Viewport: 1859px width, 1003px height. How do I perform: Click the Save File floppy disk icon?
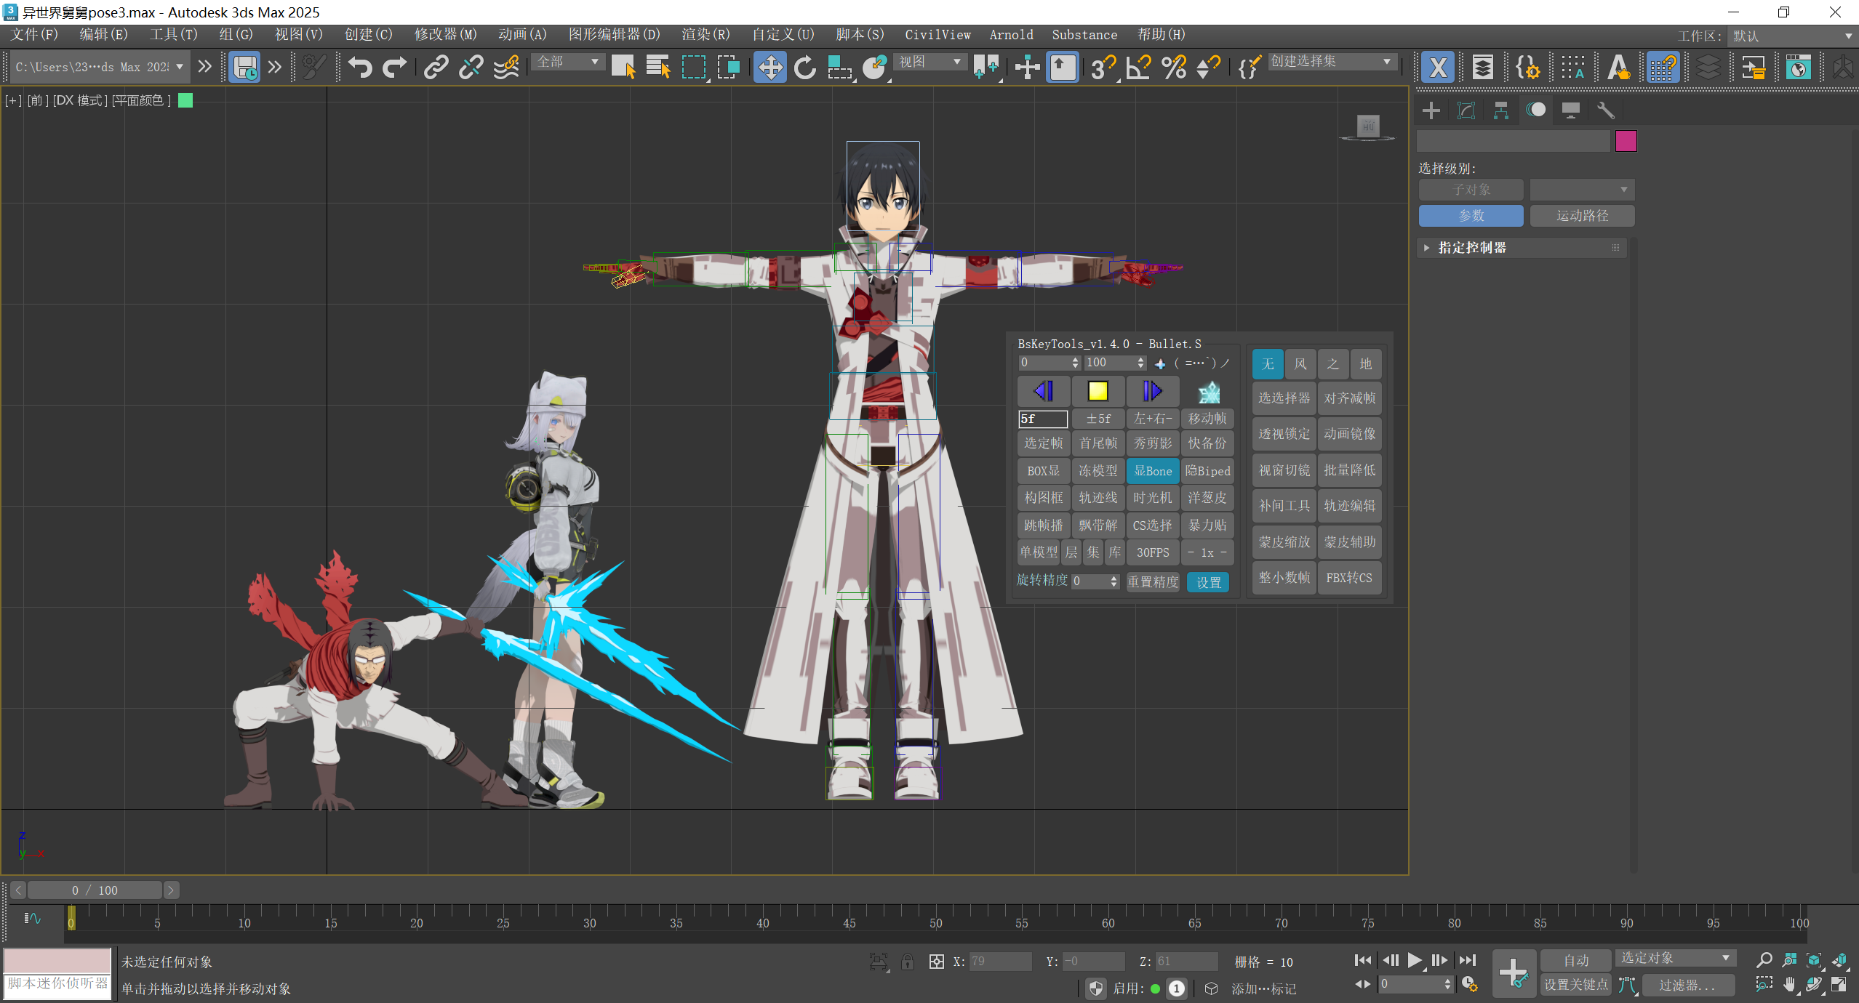point(245,67)
